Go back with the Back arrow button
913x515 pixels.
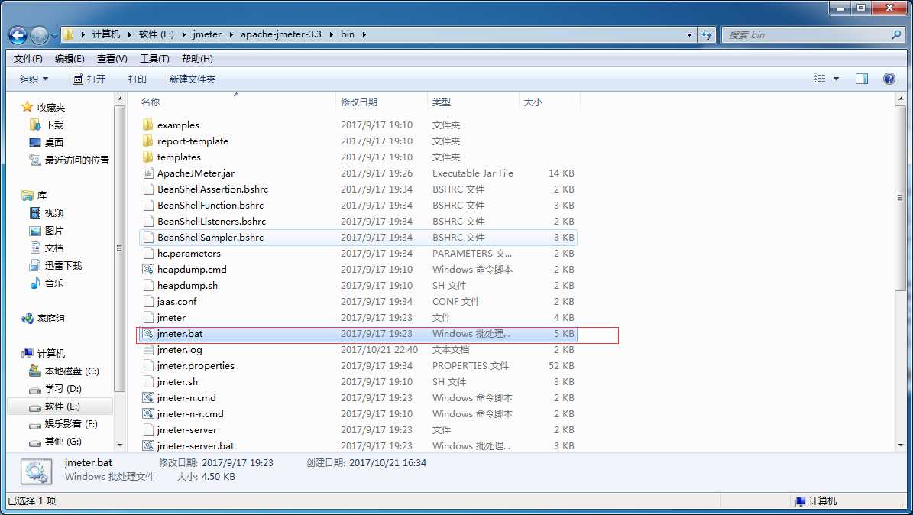coord(18,35)
